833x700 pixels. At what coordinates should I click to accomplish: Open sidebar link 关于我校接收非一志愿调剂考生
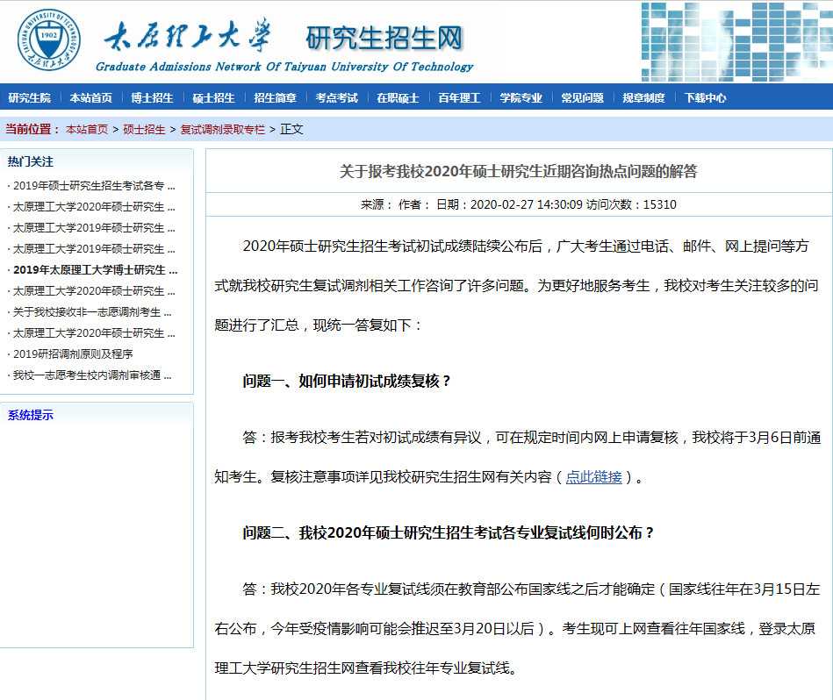click(92, 312)
